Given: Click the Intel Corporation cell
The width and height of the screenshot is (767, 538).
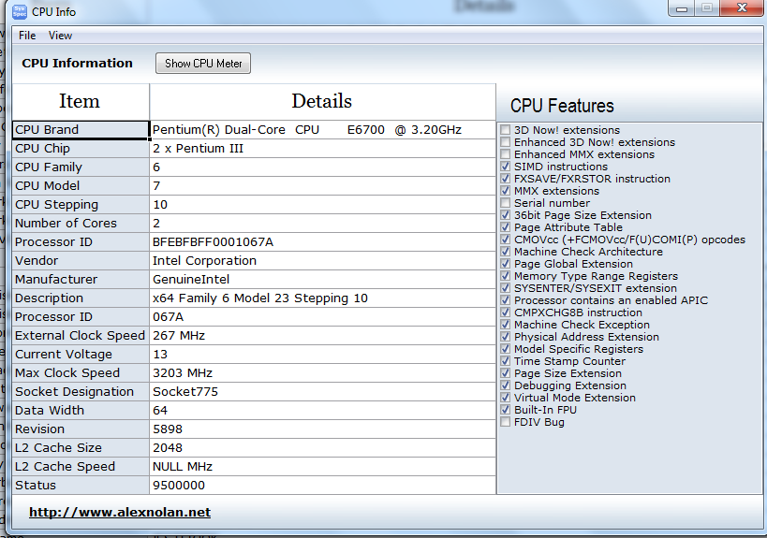Looking at the screenshot, I should [x=322, y=261].
